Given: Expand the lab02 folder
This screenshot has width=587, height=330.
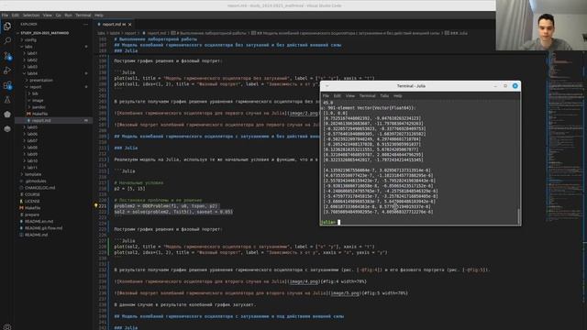Looking at the screenshot, I should tap(32, 60).
